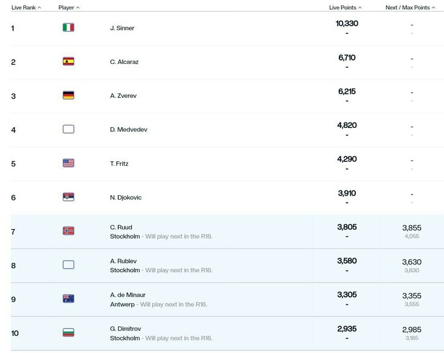The image size is (444, 353).
Task: Click the USA flag beside T. Fritz
Action: point(68,163)
